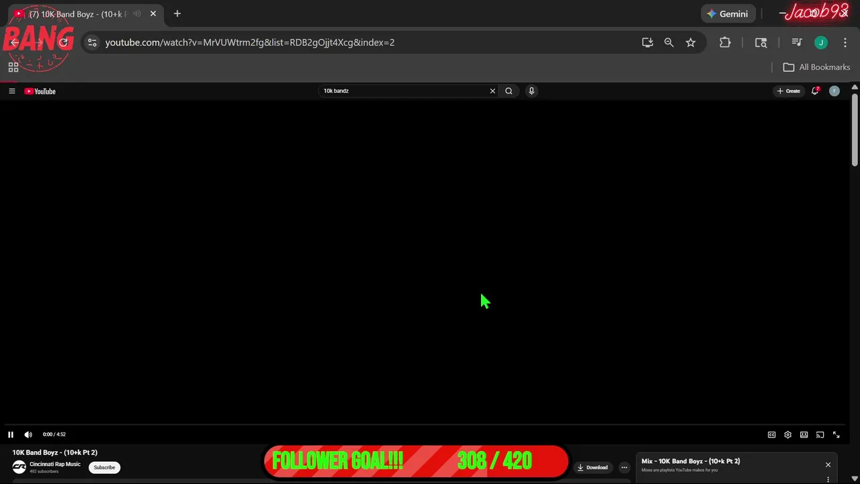Image resolution: width=860 pixels, height=484 pixels.
Task: Open Cincinnati Rap Music channel link
Action: tap(55, 464)
